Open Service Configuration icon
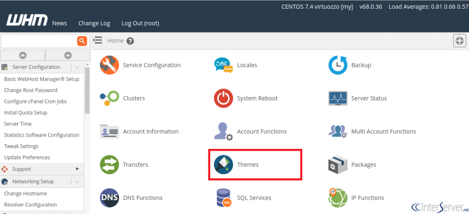The width and height of the screenshot is (469, 214). coord(110,65)
